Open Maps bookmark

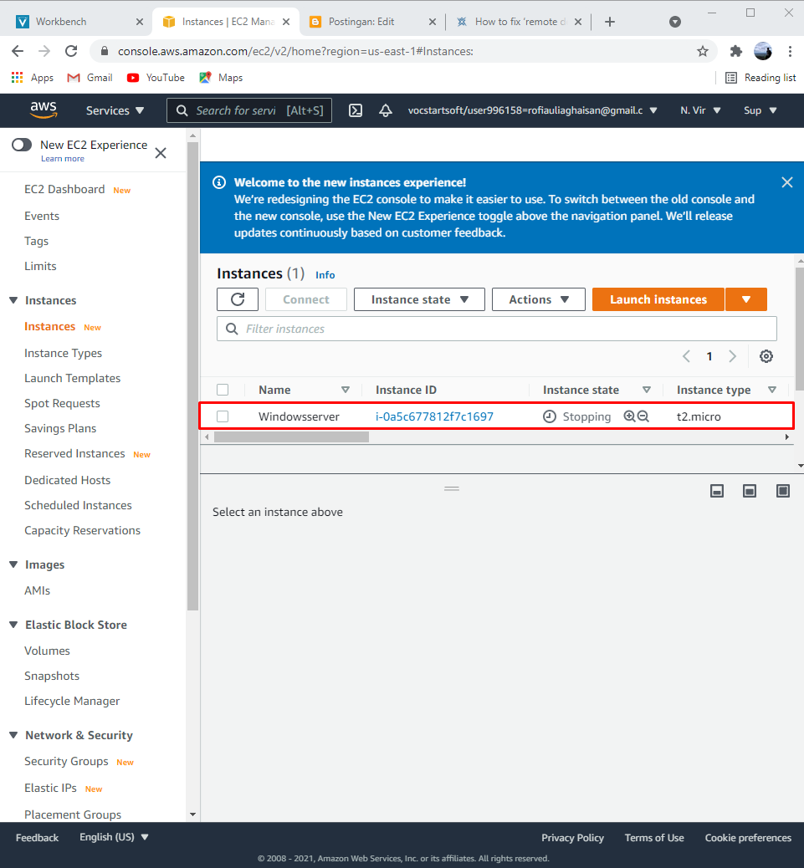coord(221,78)
